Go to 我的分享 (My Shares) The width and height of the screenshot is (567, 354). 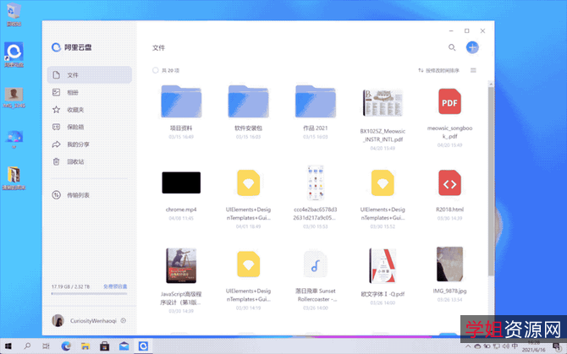click(x=78, y=144)
